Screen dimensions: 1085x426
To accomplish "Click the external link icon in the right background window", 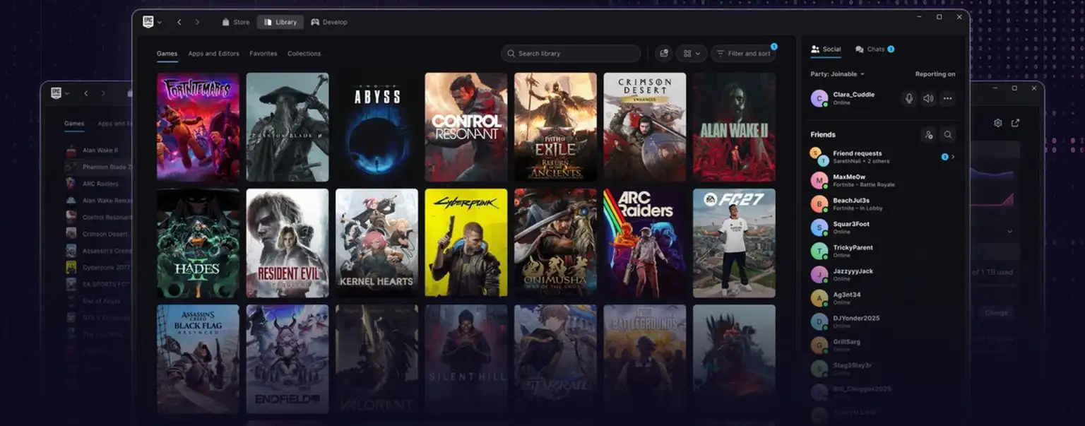I will point(1016,123).
